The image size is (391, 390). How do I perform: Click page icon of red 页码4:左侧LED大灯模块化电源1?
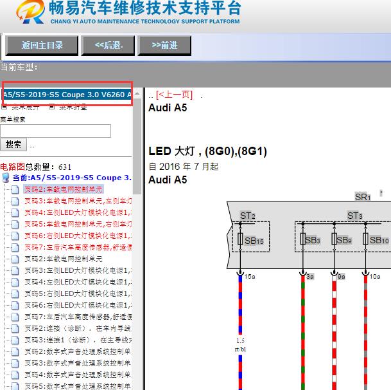[15, 213]
